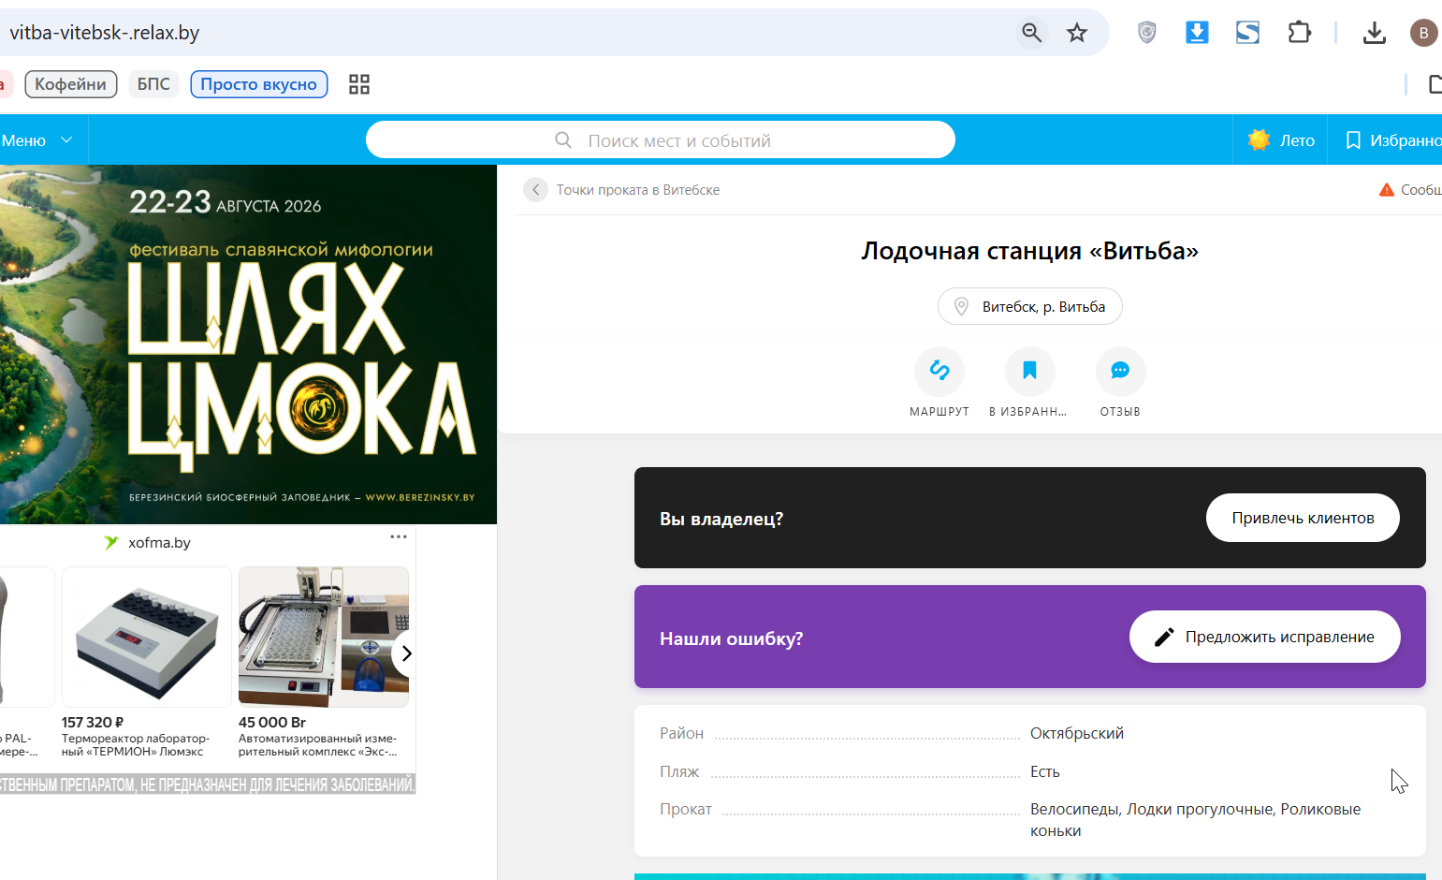Image resolution: width=1442 pixels, height=880 pixels.
Task: Click the bookmark star in address bar
Action: [1077, 33]
